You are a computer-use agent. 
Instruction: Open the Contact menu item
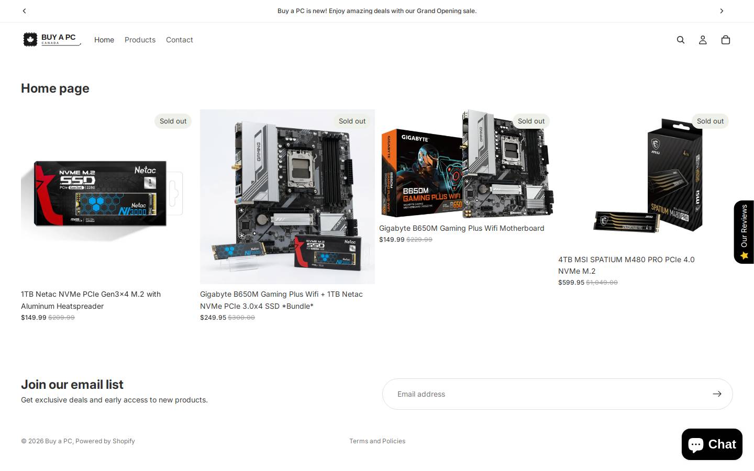(180, 40)
